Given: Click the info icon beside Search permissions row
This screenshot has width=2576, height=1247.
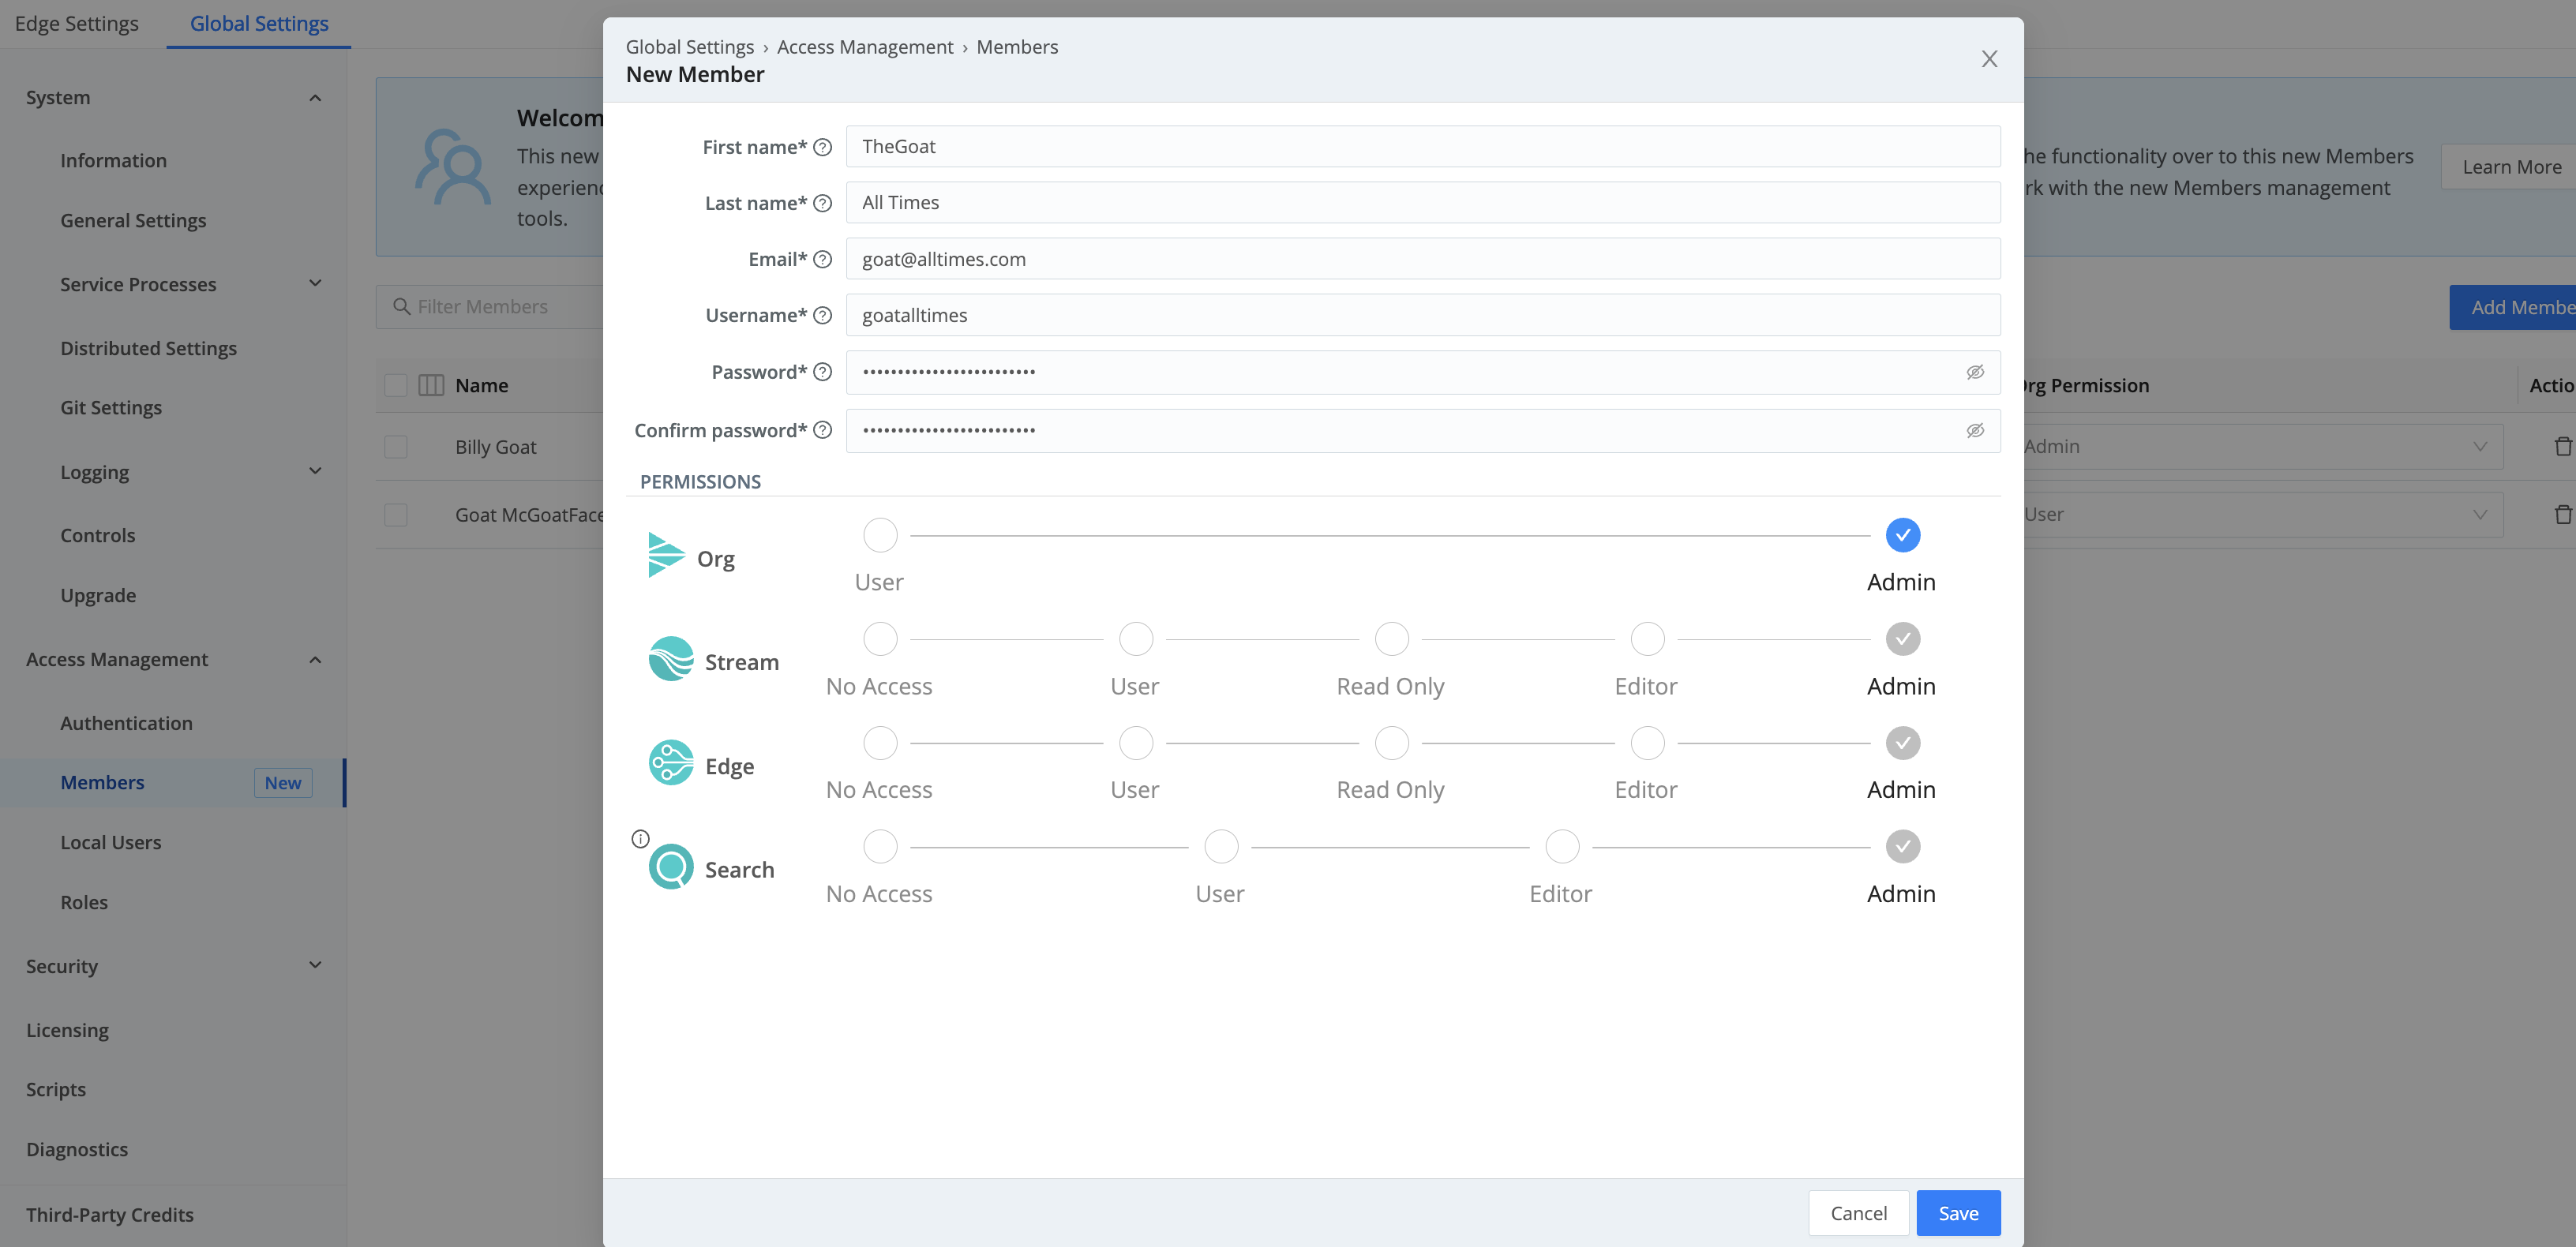Looking at the screenshot, I should click(640, 838).
